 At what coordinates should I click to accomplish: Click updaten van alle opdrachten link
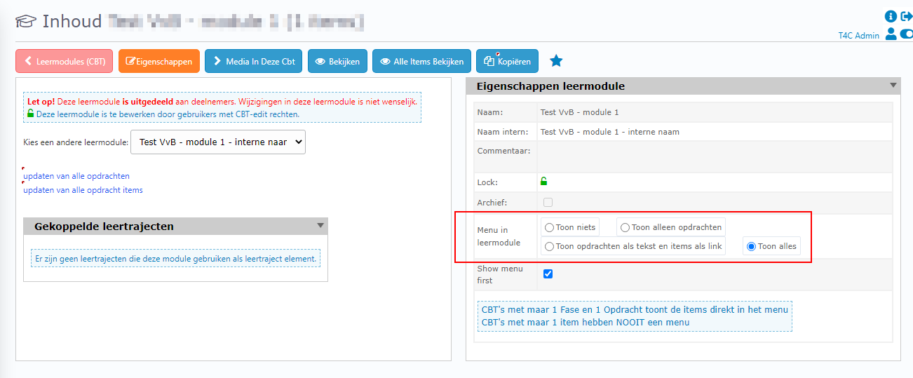[x=76, y=176]
